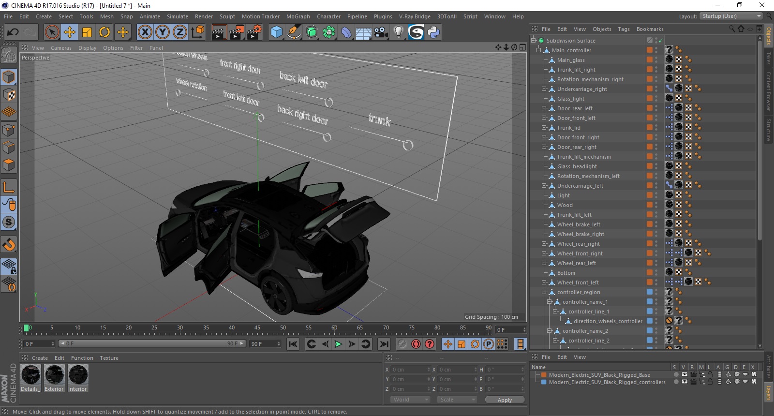This screenshot has height=416, width=774.
Task: Select the Move tool
Action: coord(70,32)
